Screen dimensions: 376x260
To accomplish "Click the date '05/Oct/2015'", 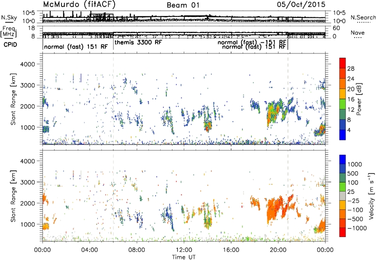I will tap(301, 4).
